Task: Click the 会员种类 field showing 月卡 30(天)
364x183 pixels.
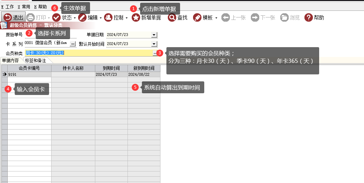Action: click(x=89, y=53)
